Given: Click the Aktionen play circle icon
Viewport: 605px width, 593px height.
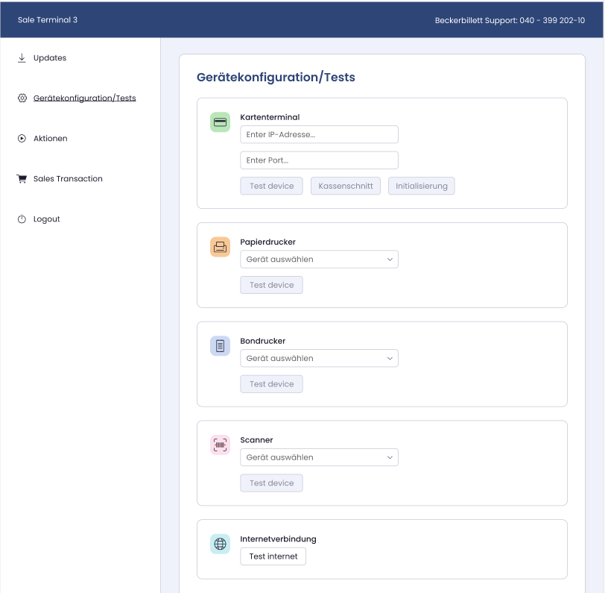Looking at the screenshot, I should 22,138.
